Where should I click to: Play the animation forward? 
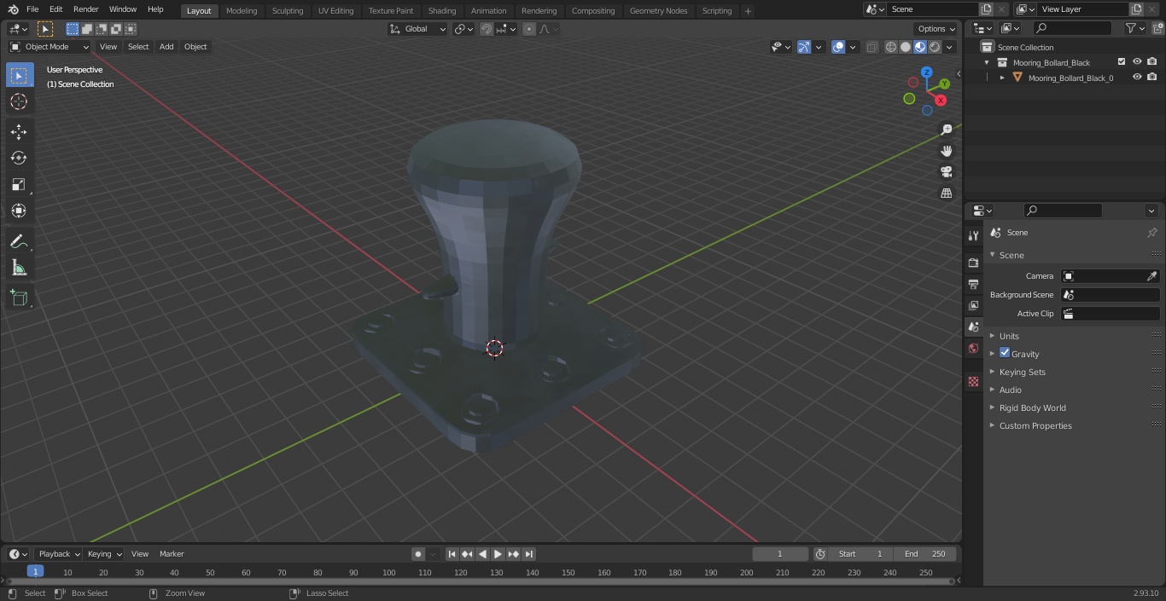coord(498,554)
